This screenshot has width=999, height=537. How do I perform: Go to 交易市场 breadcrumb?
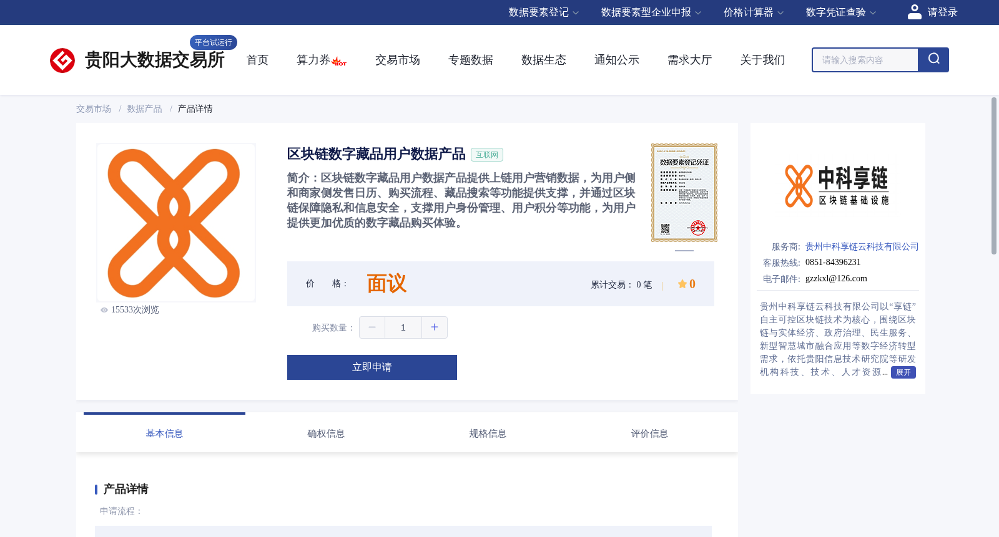point(94,109)
